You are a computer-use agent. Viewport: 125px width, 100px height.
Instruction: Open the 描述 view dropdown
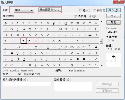coord(24,10)
